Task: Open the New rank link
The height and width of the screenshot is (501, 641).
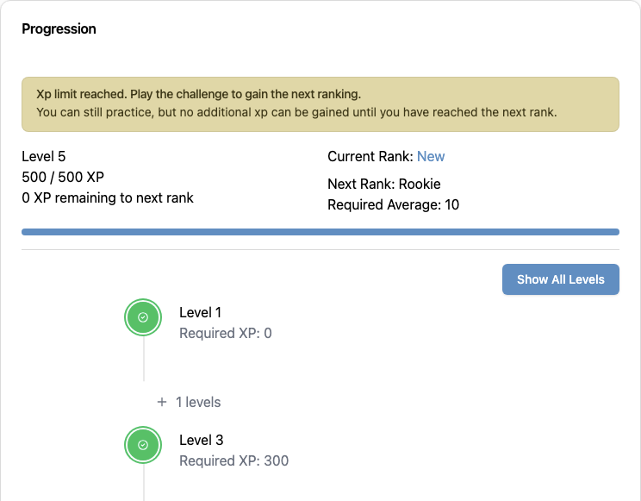Action: pyautogui.click(x=431, y=156)
